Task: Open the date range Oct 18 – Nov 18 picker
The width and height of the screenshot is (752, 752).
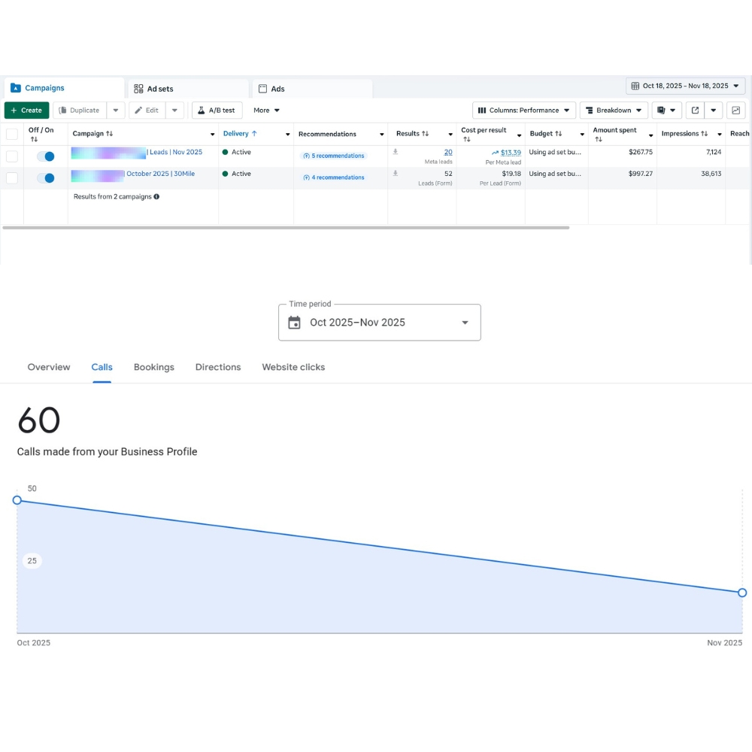Action: click(685, 86)
